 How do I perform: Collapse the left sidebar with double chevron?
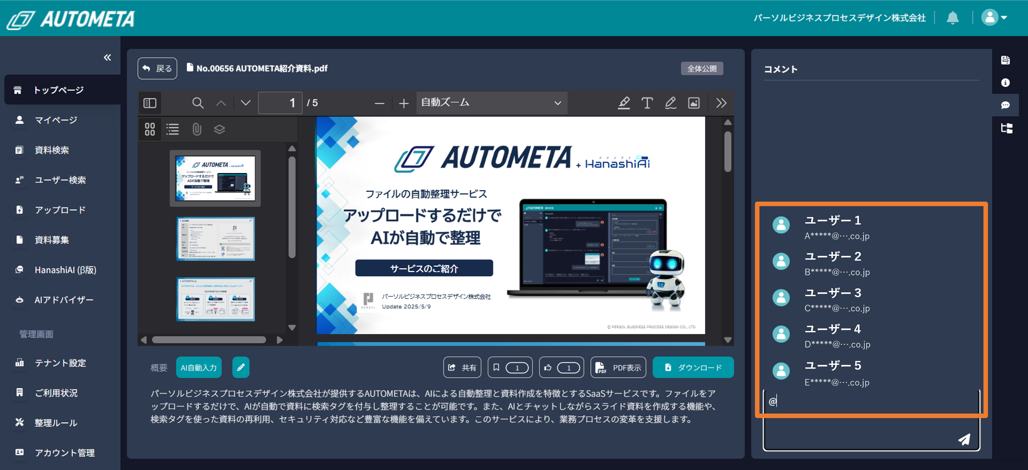click(x=107, y=57)
